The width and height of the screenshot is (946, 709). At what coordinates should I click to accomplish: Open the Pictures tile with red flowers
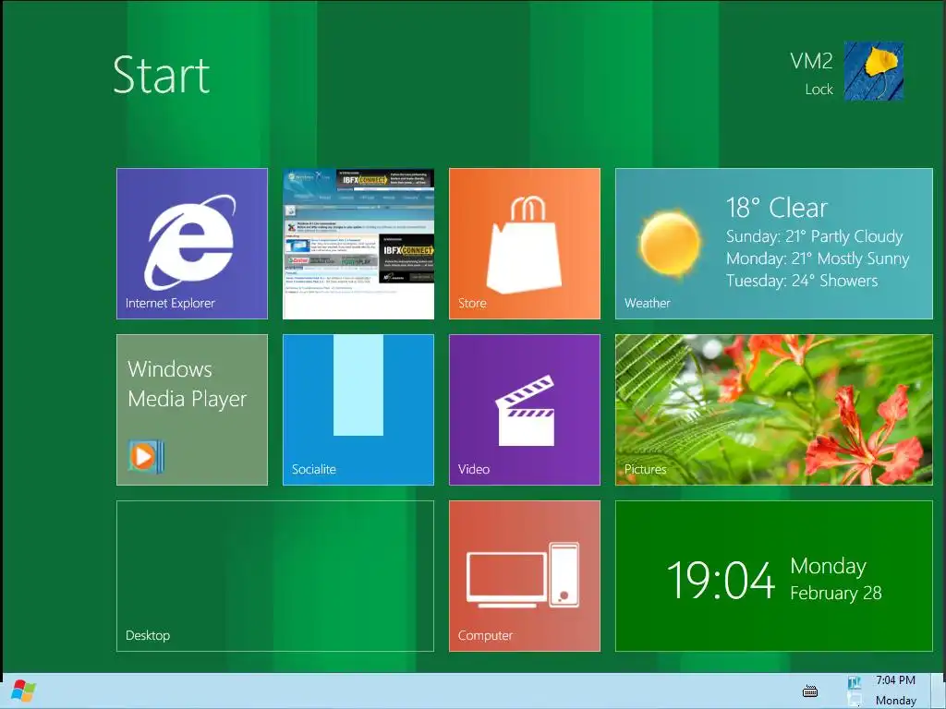(774, 410)
